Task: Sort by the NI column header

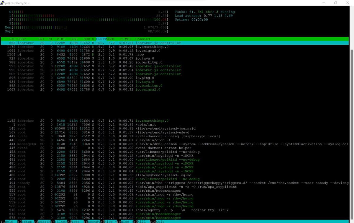Action: (50, 39)
